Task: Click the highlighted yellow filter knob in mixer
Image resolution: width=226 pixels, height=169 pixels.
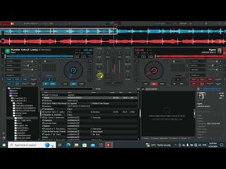Action: coord(99,76)
